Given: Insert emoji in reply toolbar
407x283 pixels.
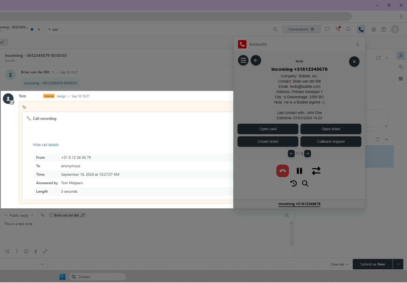Looking at the screenshot, I should (26, 251).
